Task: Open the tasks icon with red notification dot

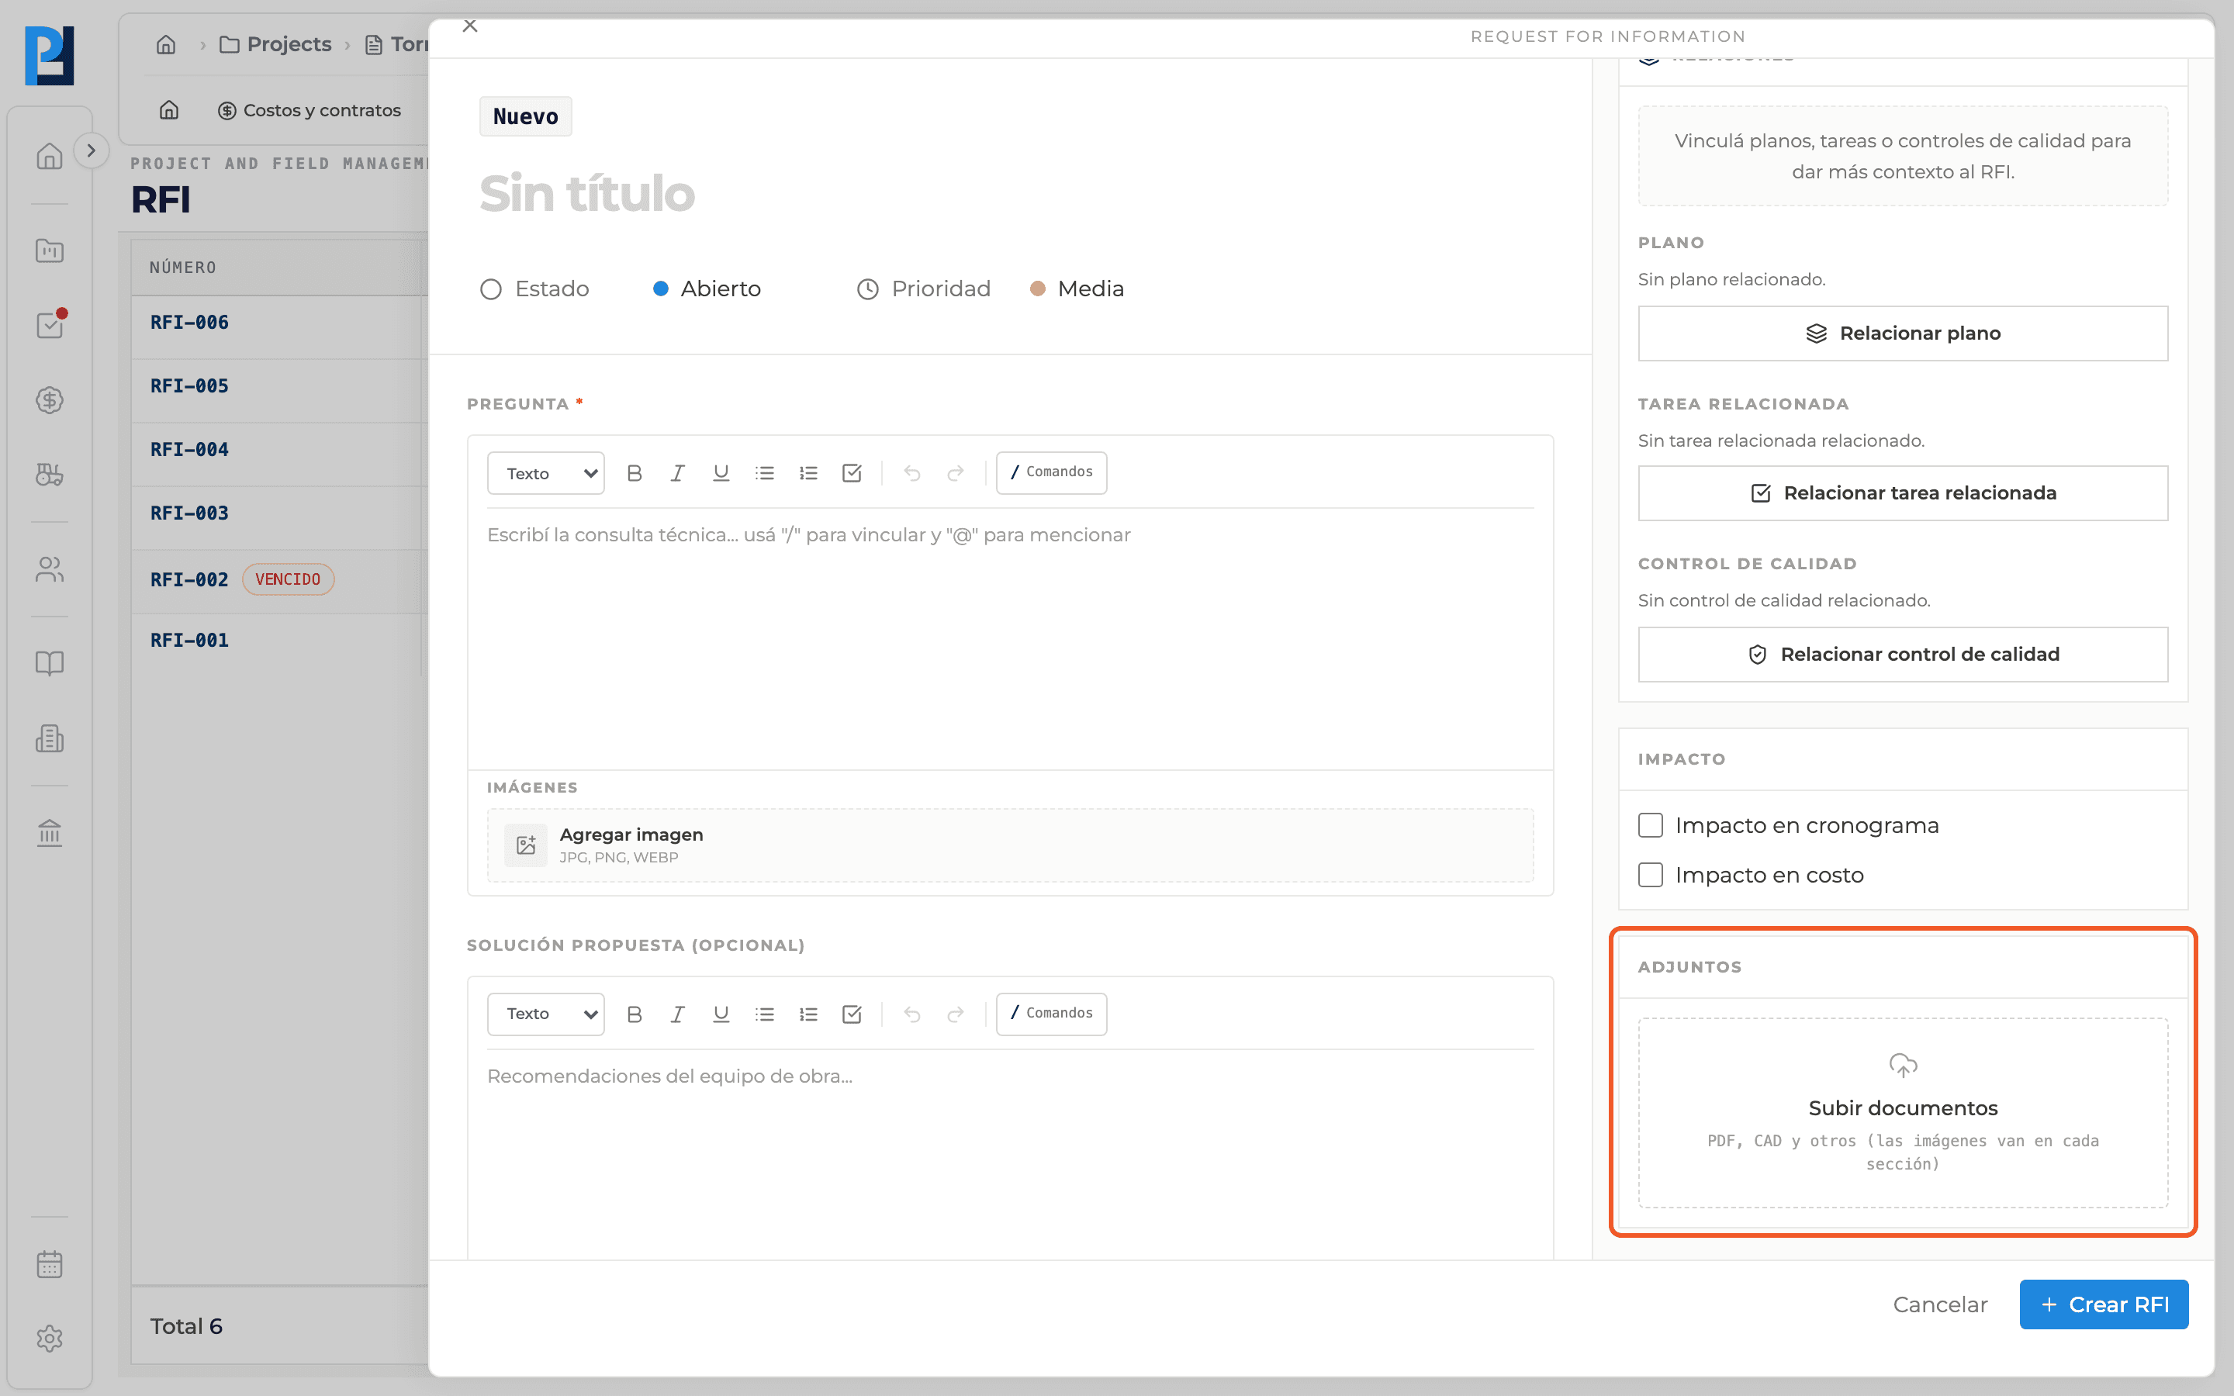Action: (x=50, y=325)
